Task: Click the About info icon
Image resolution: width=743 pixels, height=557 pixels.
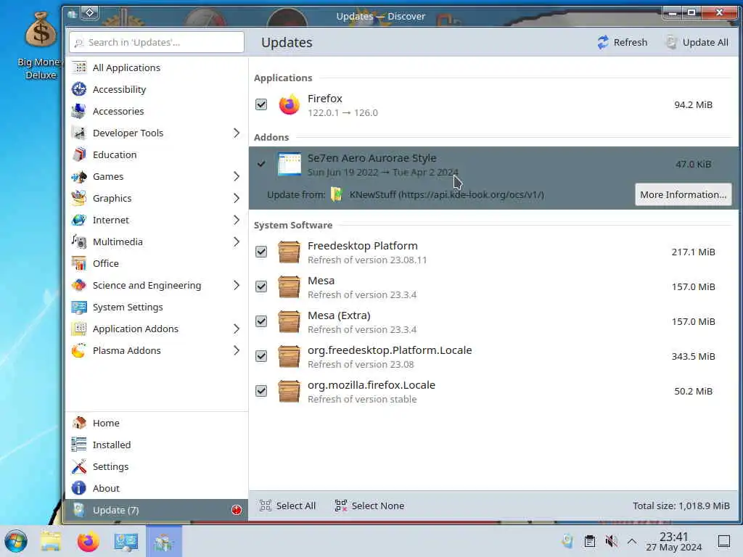Action: [x=79, y=488]
